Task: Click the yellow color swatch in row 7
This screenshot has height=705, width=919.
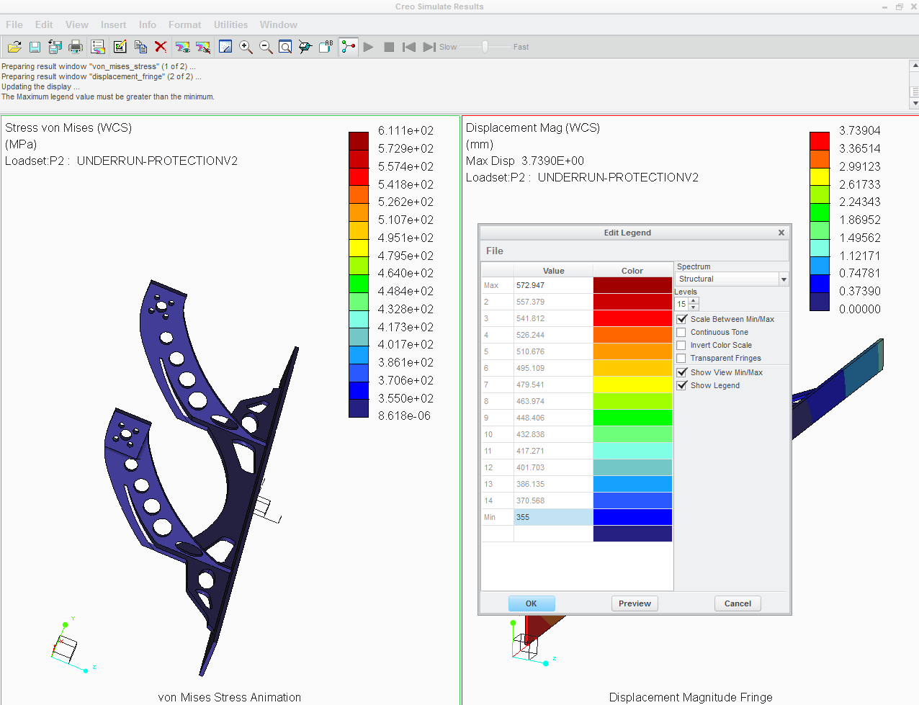Action: coord(632,385)
